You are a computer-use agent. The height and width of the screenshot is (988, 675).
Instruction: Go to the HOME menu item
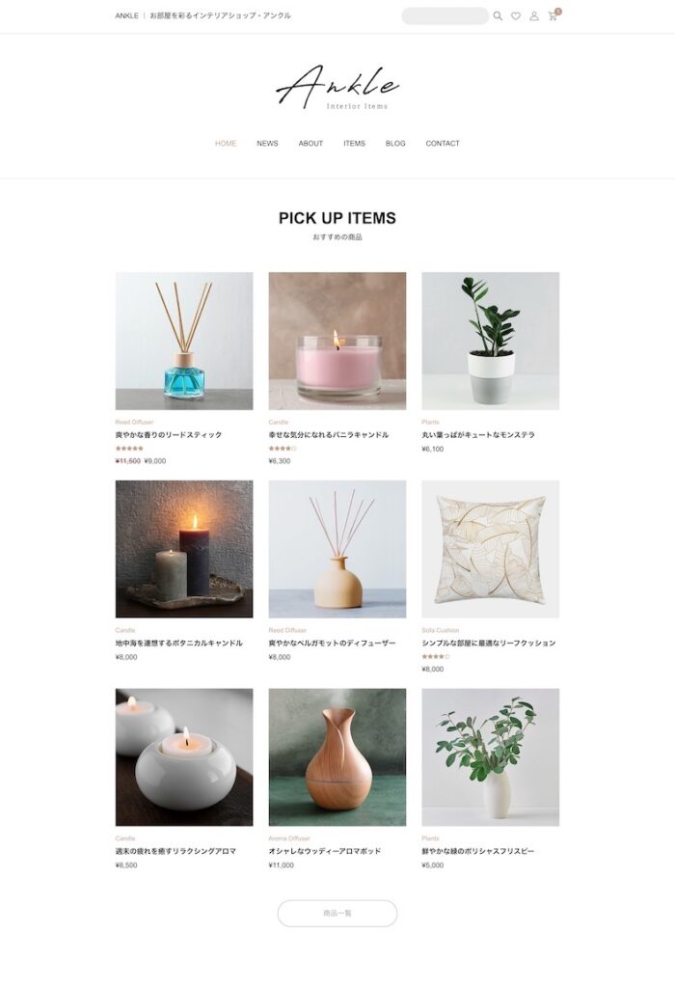click(x=226, y=144)
